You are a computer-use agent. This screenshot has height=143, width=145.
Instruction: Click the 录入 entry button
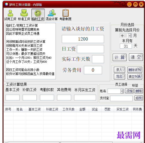tap(119, 70)
